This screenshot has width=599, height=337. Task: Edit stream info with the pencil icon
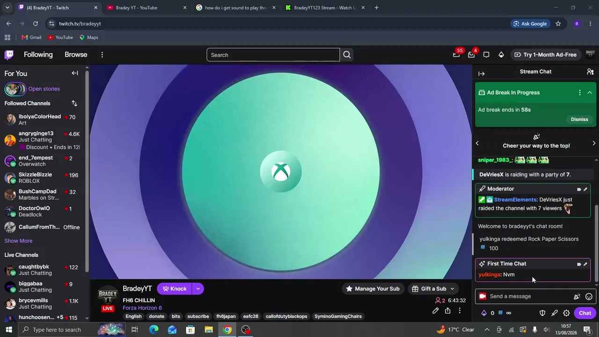pos(436,311)
